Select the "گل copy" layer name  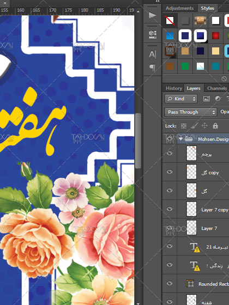click(x=210, y=173)
